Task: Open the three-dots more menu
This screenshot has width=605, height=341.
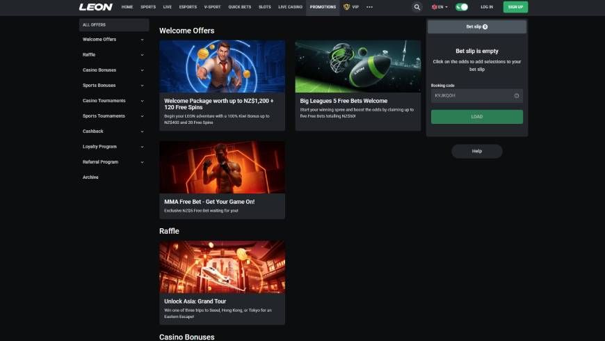Action: (x=370, y=7)
